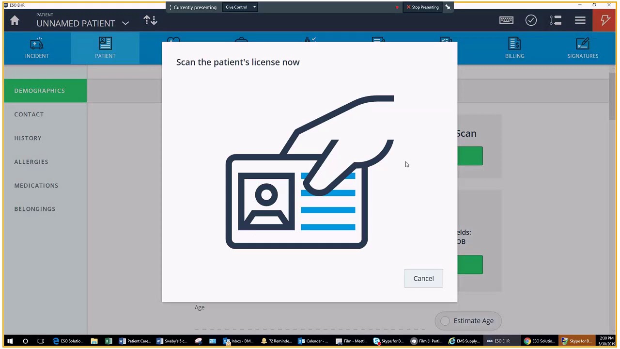This screenshot has width=620, height=349.
Task: Open Internet Explorer ESO Solutions taskbar item
Action: tap(68, 341)
